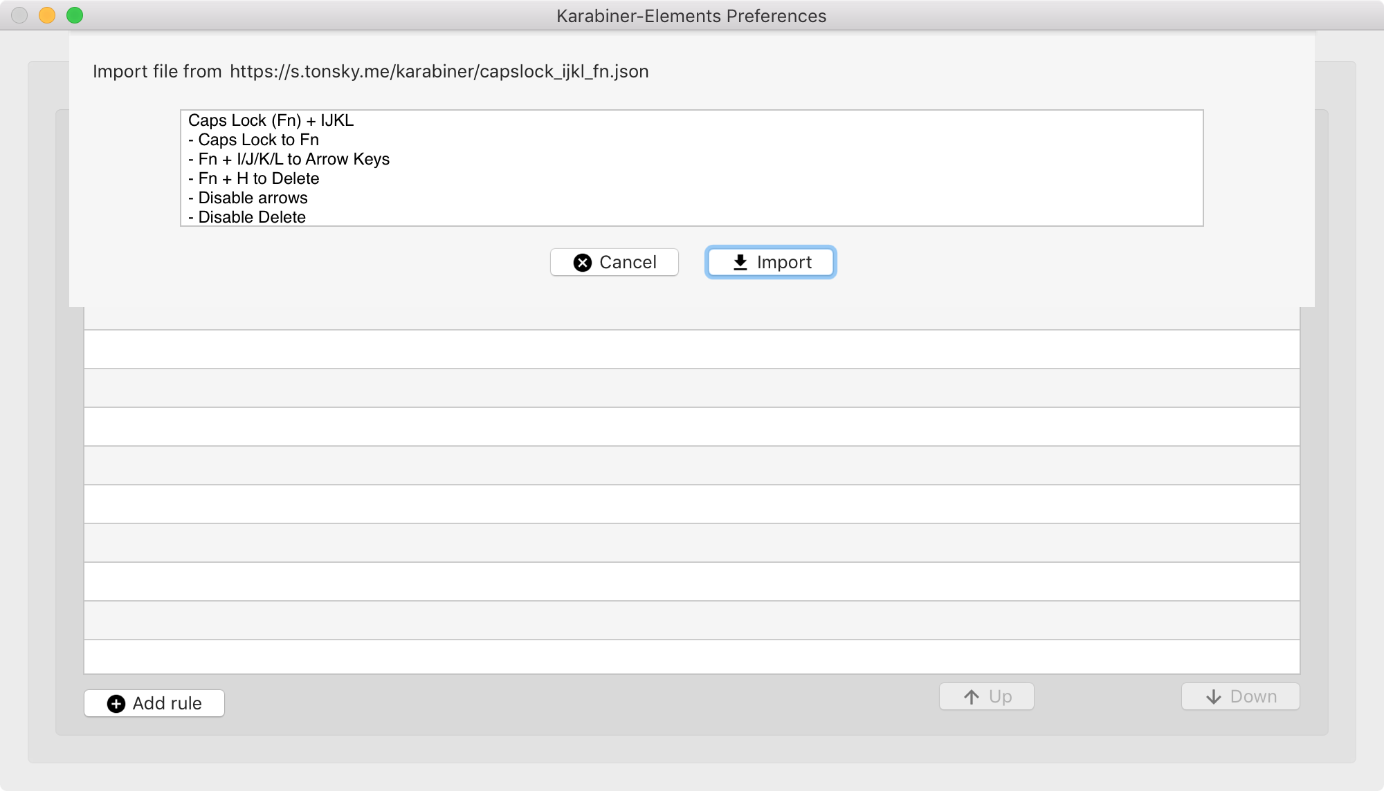Click the gray disabled close window button
The height and width of the screenshot is (791, 1384).
pos(19,15)
